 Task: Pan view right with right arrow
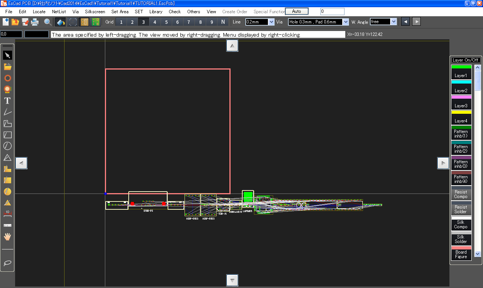(443, 163)
